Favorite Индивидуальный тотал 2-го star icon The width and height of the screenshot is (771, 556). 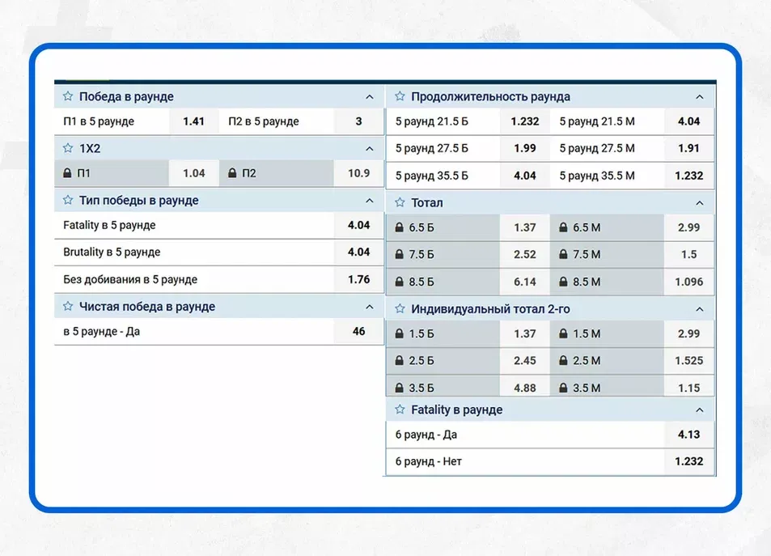point(400,309)
